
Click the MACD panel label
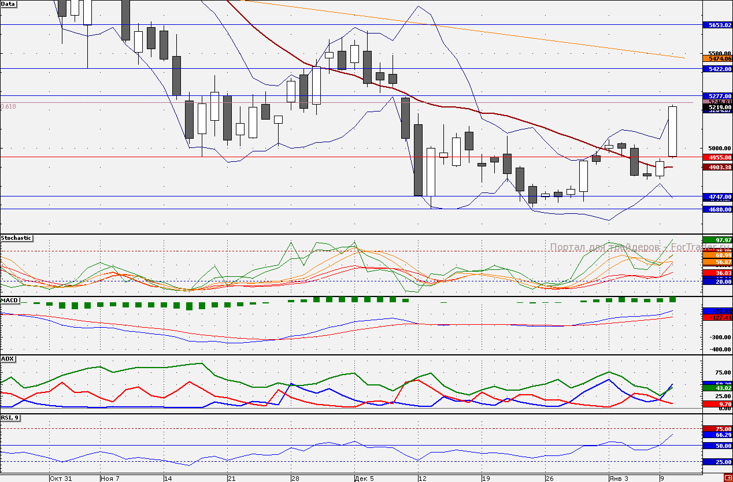pyautogui.click(x=10, y=301)
